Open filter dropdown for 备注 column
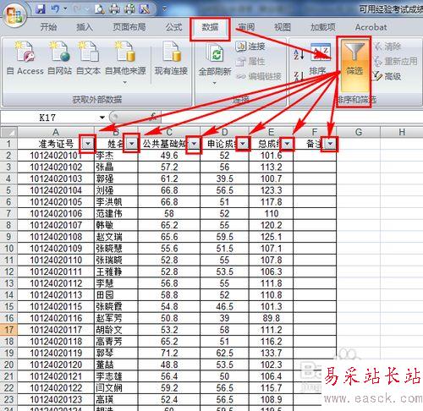The image size is (423, 411). [330, 144]
